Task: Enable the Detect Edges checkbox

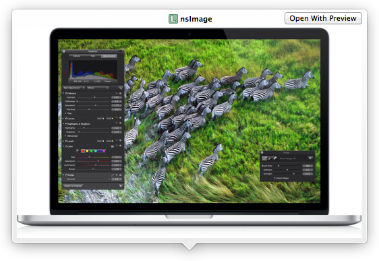Action: click(x=274, y=178)
